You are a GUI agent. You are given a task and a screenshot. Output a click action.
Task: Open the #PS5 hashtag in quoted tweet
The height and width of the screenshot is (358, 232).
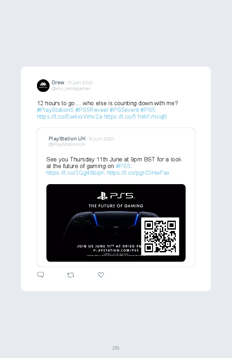[x=123, y=166]
